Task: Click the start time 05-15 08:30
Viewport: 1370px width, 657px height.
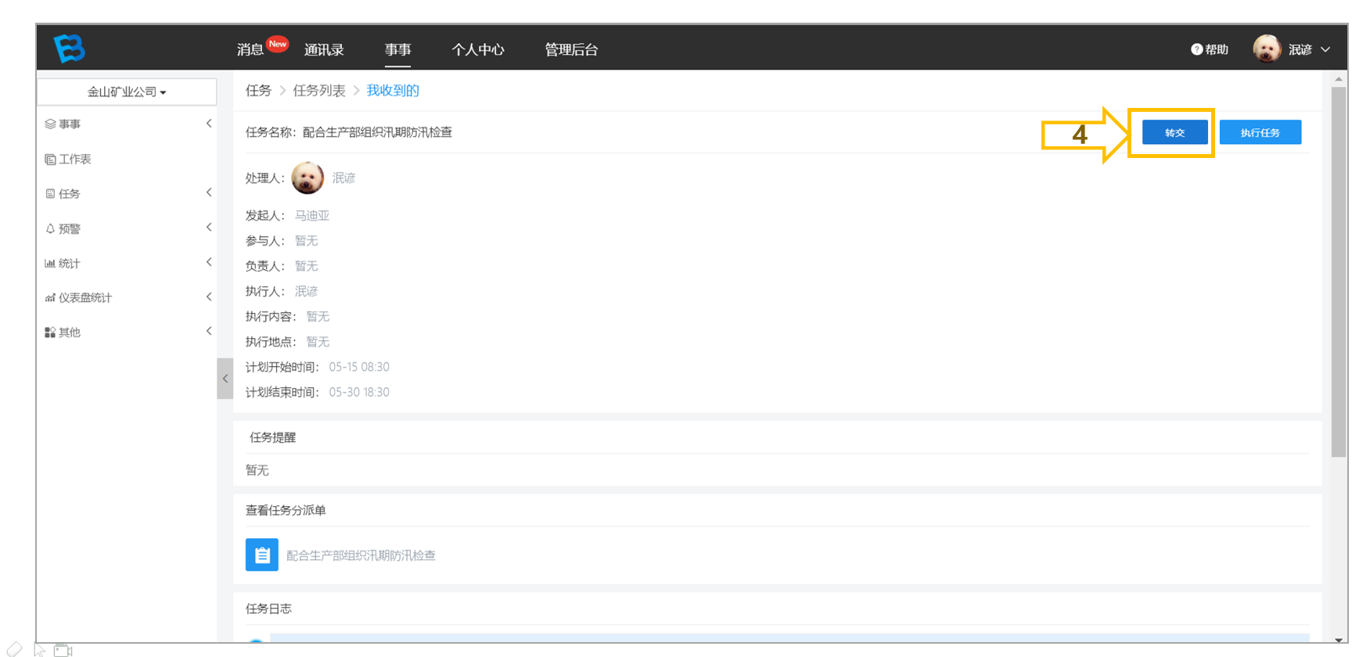Action: [x=359, y=367]
